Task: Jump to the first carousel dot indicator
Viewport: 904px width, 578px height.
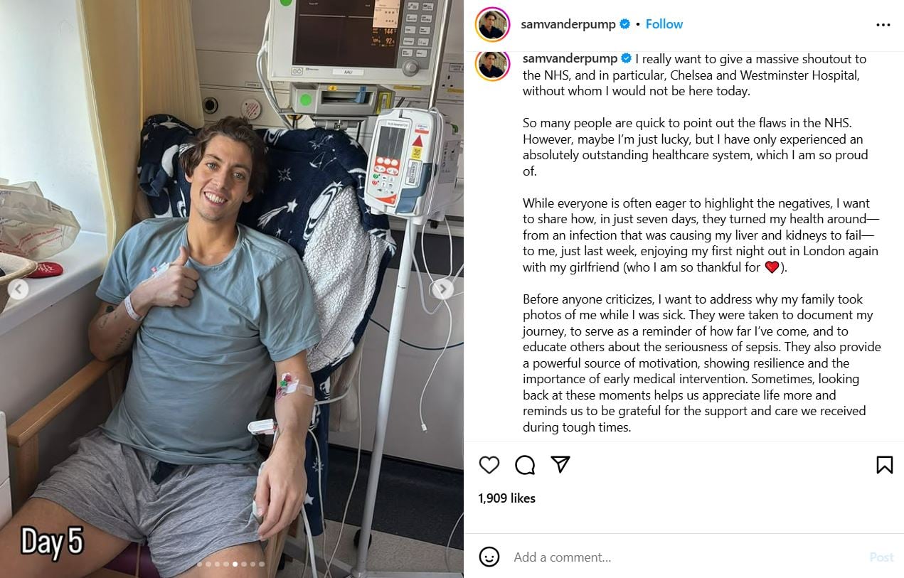Action: [200, 564]
